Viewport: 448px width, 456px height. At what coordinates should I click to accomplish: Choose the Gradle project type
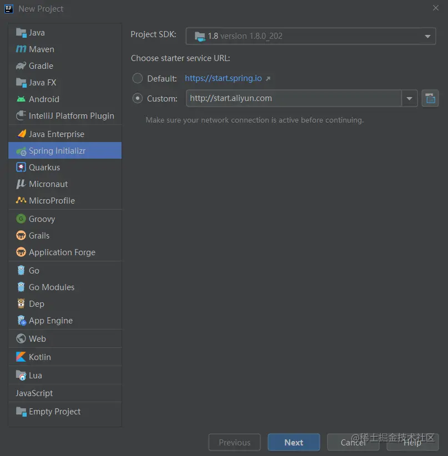pos(65,66)
